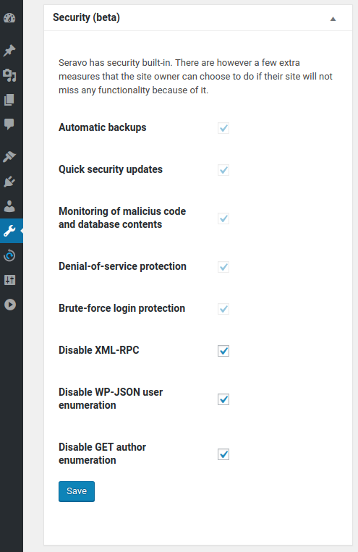Open Comments via speech bubble icon
The width and height of the screenshot is (358, 552).
pos(9,124)
